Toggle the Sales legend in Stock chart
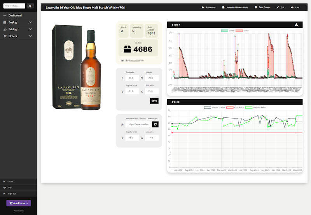 pyautogui.click(x=227, y=31)
